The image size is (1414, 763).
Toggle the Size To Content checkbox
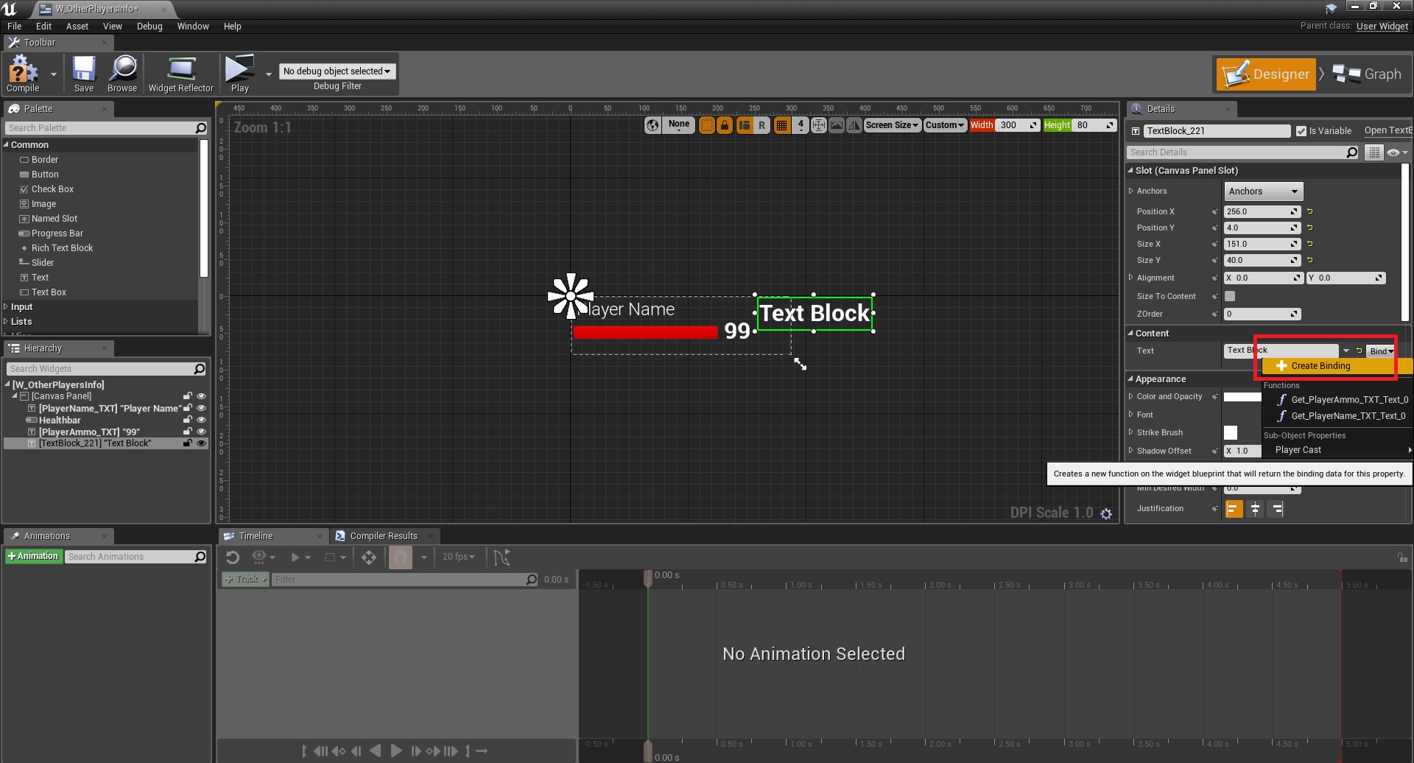point(1230,296)
